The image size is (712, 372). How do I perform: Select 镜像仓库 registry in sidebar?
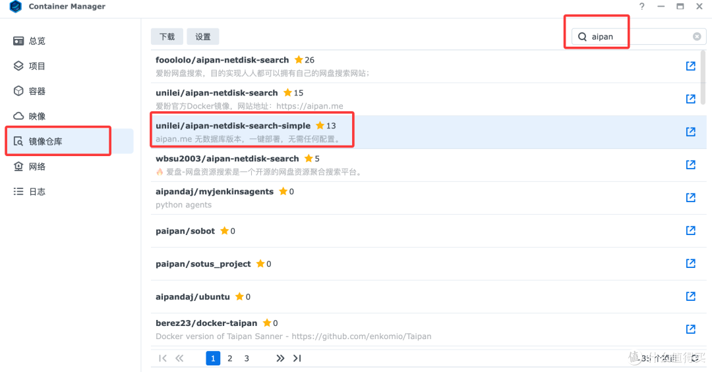tap(69, 141)
